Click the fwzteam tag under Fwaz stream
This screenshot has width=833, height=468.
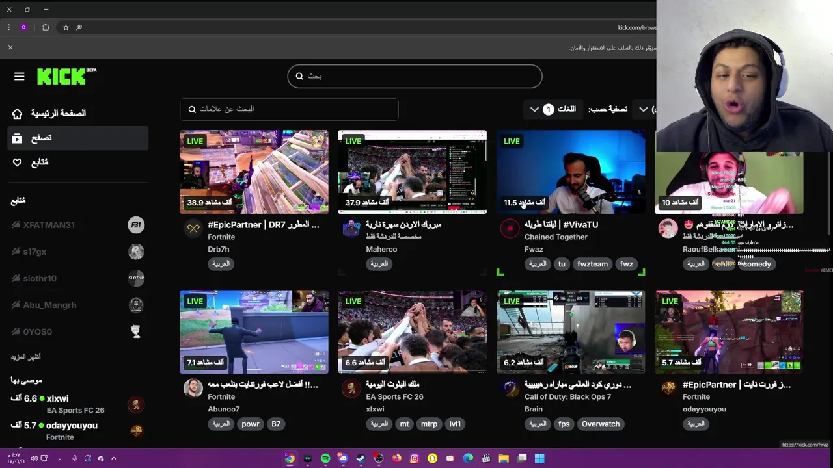(592, 264)
